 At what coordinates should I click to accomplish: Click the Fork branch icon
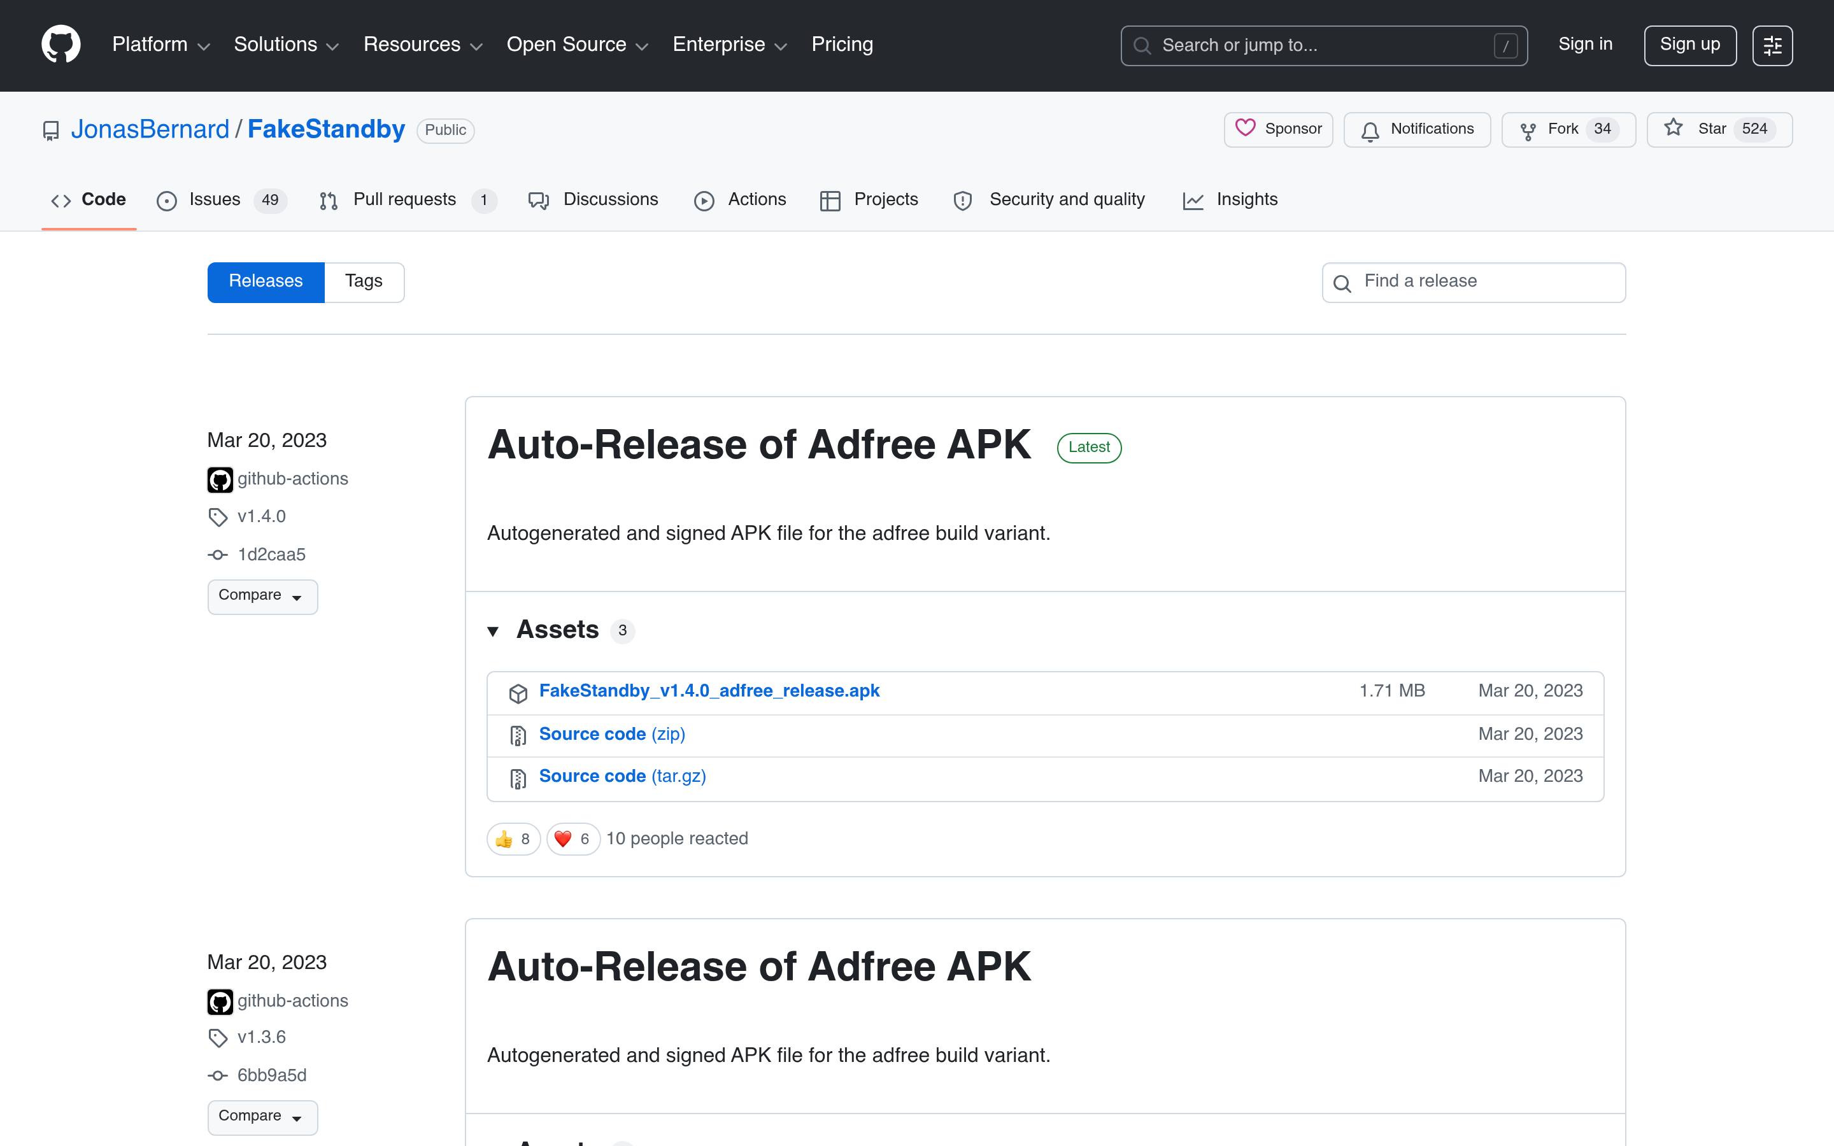1528,131
